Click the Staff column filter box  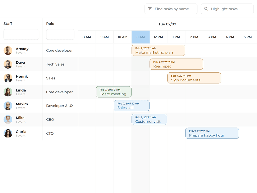21,34
